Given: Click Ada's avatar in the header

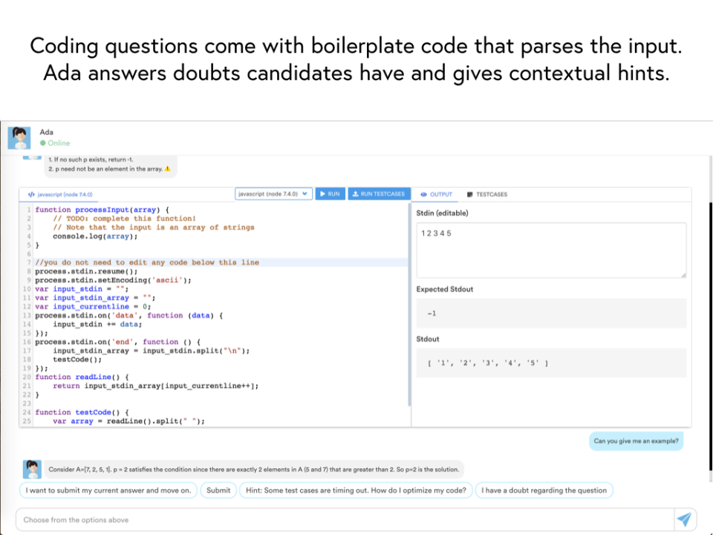Looking at the screenshot, I should pyautogui.click(x=20, y=137).
